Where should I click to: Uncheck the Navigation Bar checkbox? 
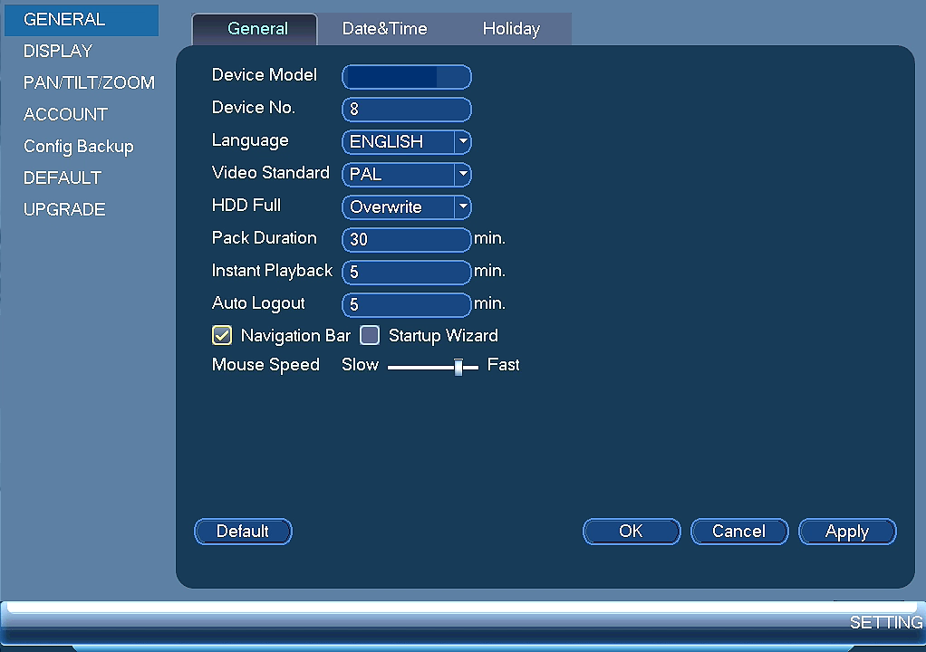[222, 335]
